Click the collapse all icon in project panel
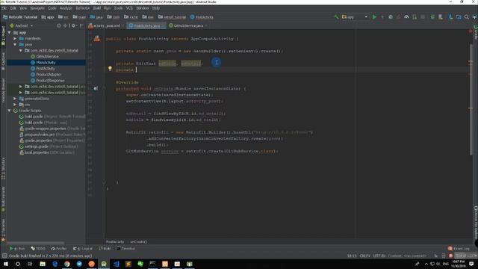The width and height of the screenshot is (478, 269). [65, 25]
